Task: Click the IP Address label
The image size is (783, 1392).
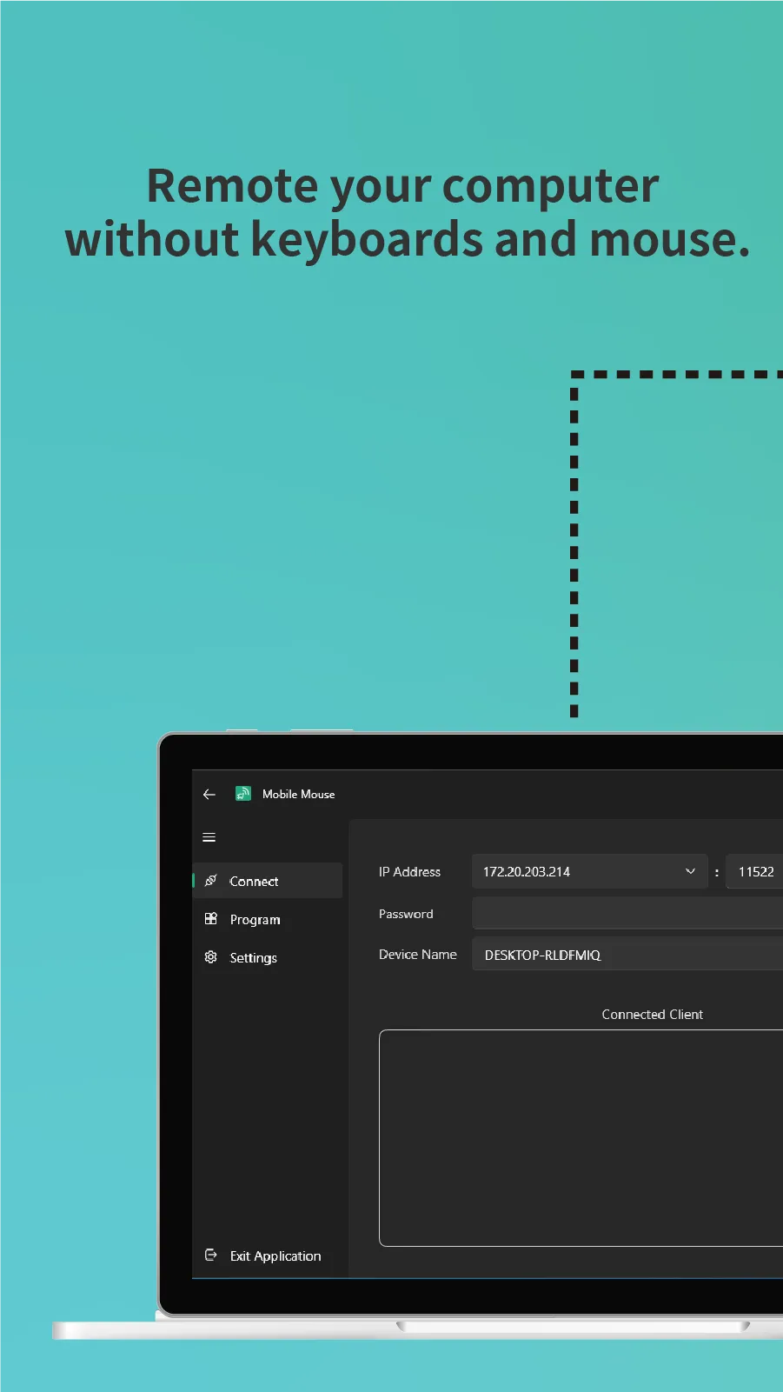Action: tap(409, 871)
